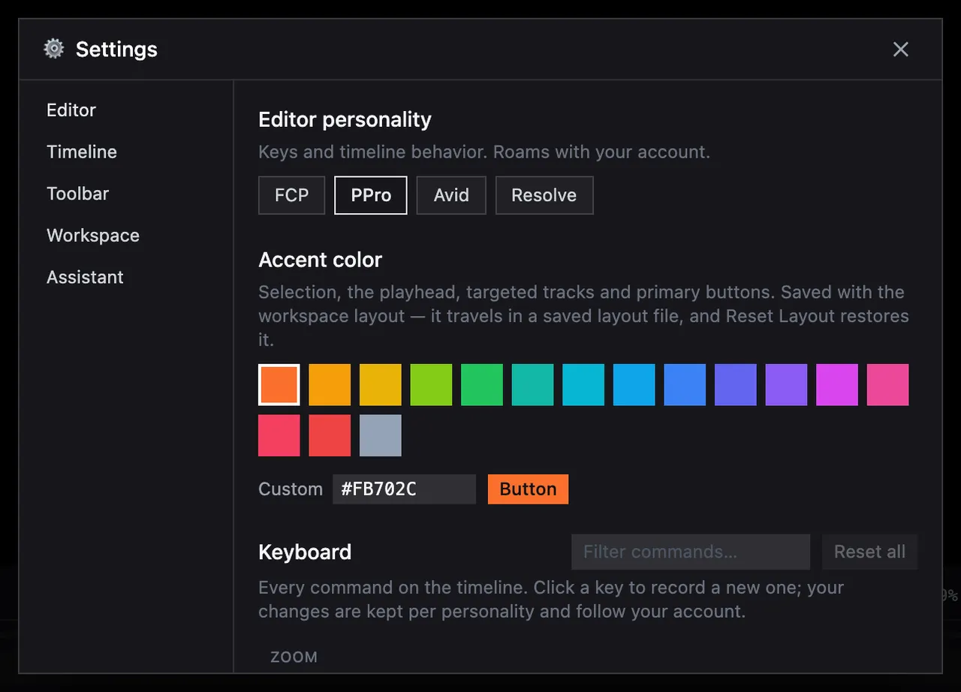Pick the orange accent color swatch

[279, 385]
